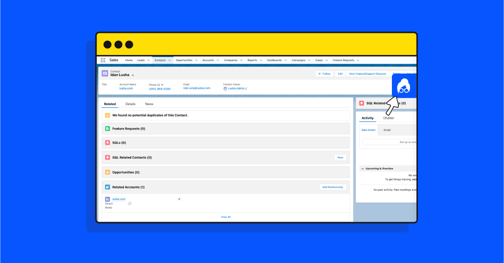Open the Dashboards navigation tab
Image resolution: width=504 pixels, height=263 pixels.
274,60
